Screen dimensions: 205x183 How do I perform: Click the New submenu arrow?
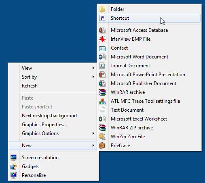click(93, 146)
